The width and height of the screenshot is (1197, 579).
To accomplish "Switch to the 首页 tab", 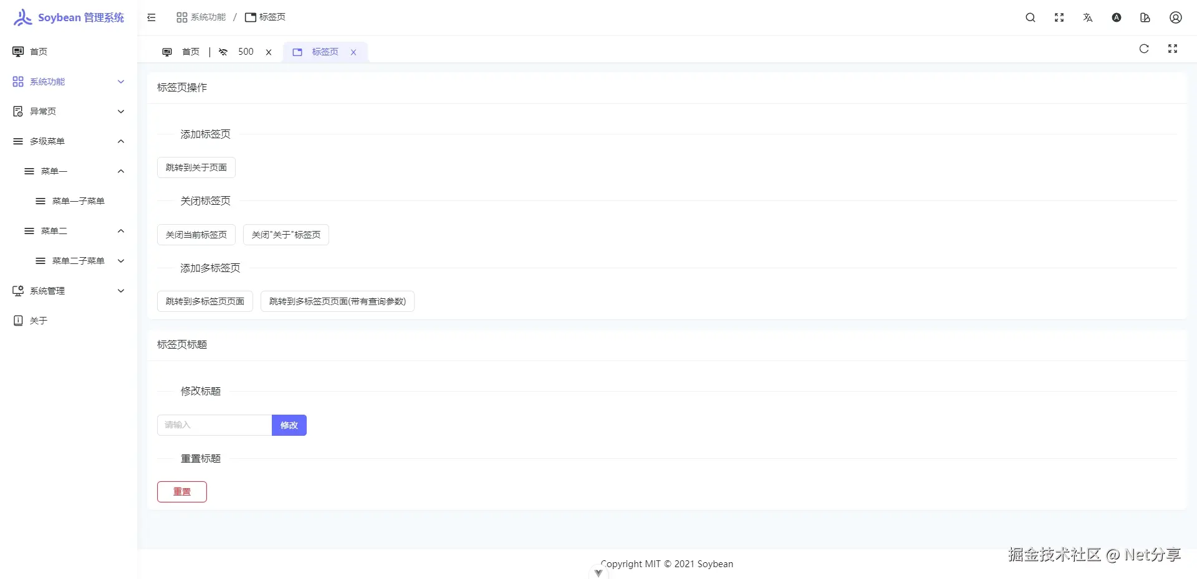I will (x=181, y=52).
